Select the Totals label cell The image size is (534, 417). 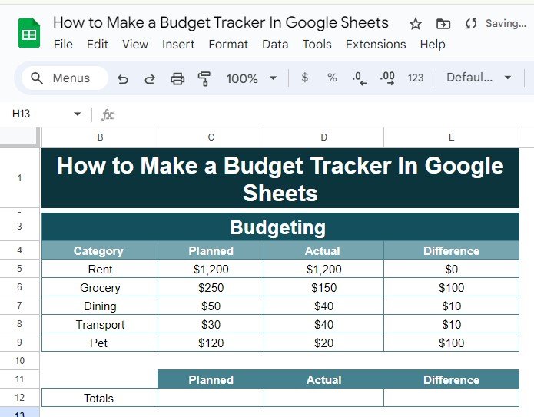pyautogui.click(x=100, y=398)
